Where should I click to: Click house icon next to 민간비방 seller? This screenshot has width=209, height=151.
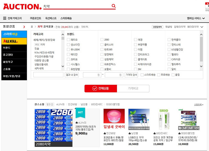[105, 133]
